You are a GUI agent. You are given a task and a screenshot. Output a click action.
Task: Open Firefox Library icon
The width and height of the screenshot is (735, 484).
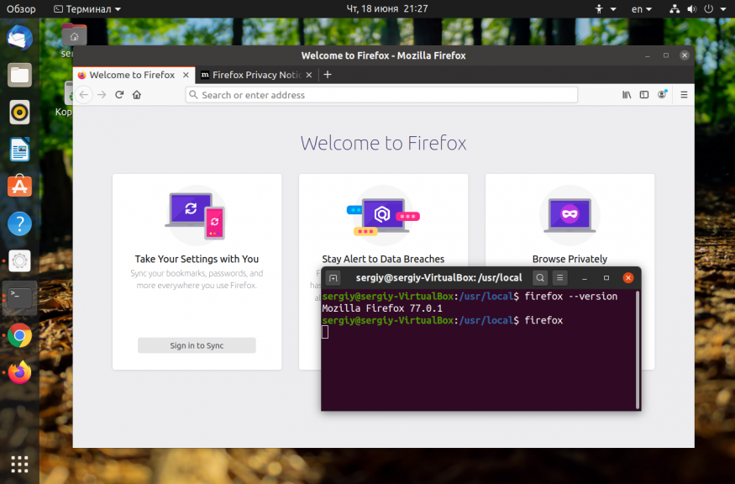pyautogui.click(x=627, y=95)
